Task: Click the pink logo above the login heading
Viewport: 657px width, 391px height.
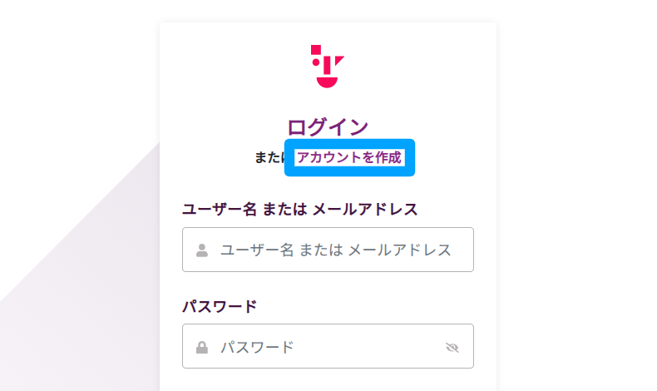Action: tap(328, 66)
